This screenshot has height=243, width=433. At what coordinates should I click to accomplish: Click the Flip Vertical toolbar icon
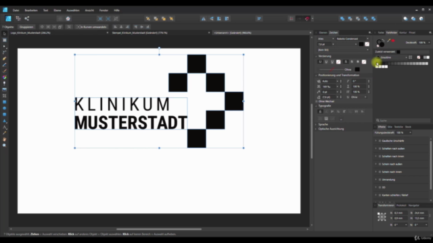pos(212,19)
